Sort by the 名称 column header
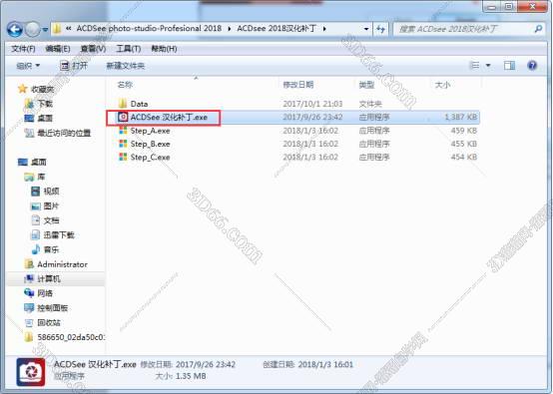This screenshot has height=394, width=553. coord(125,85)
